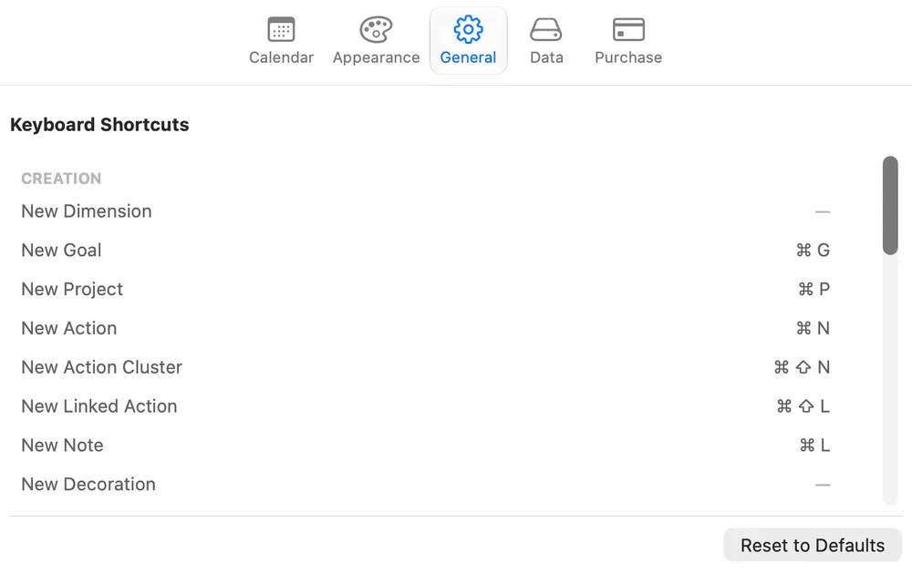Viewport: 912px width, 574px height.
Task: Edit the ⌘⇧N shortcut for New Action Cluster
Action: pyautogui.click(x=802, y=367)
